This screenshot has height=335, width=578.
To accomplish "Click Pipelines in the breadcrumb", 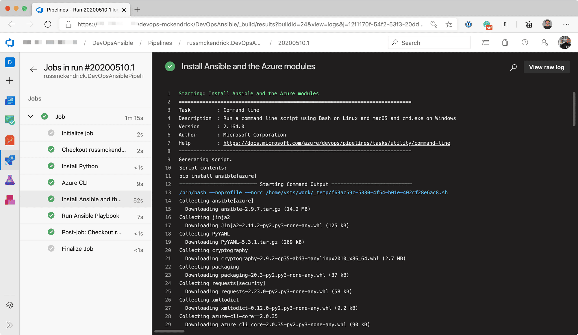I will pyautogui.click(x=160, y=43).
